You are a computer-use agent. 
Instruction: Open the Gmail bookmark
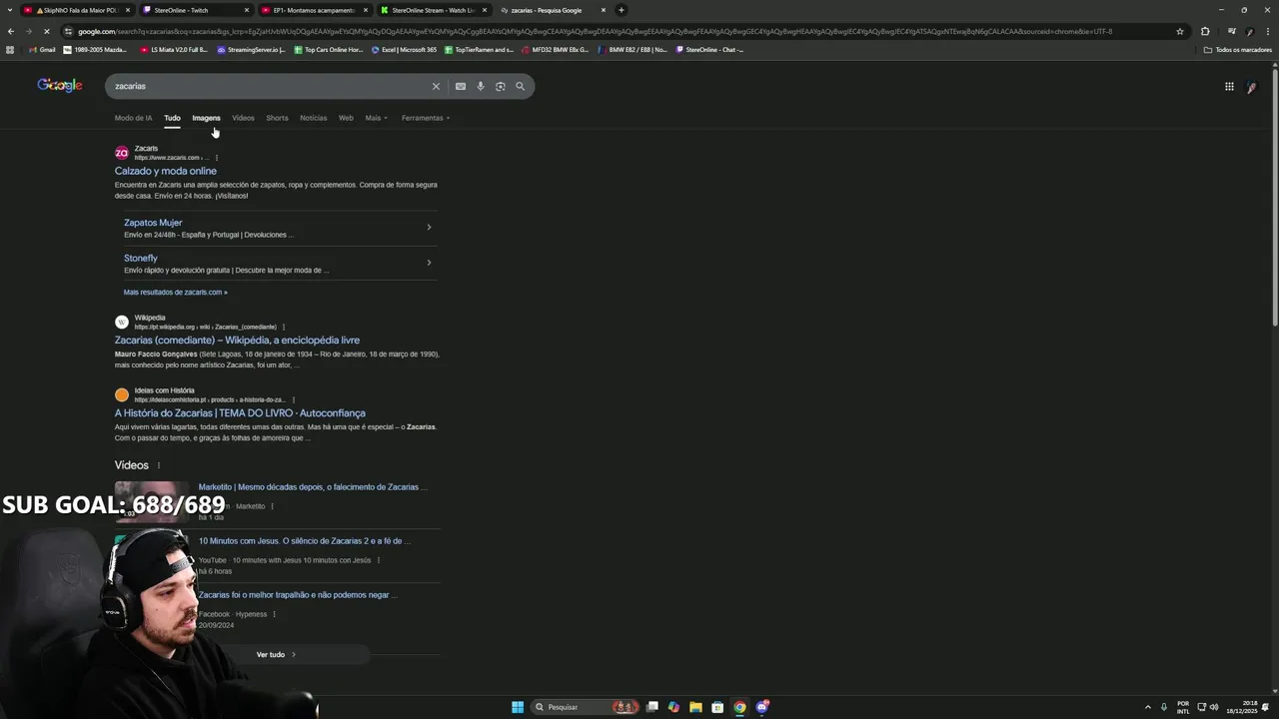point(41,49)
